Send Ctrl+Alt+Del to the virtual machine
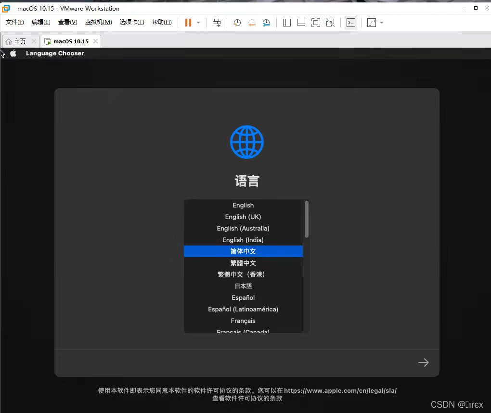This screenshot has width=491, height=413. point(217,23)
